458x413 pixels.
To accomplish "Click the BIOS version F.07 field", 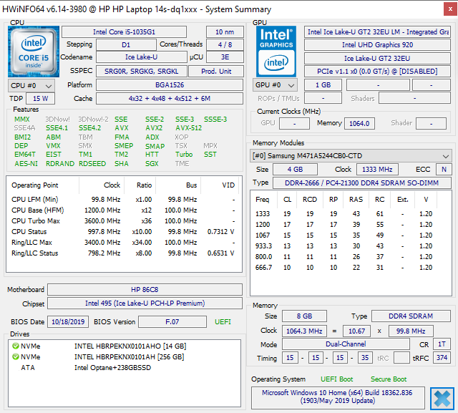I will click(172, 322).
